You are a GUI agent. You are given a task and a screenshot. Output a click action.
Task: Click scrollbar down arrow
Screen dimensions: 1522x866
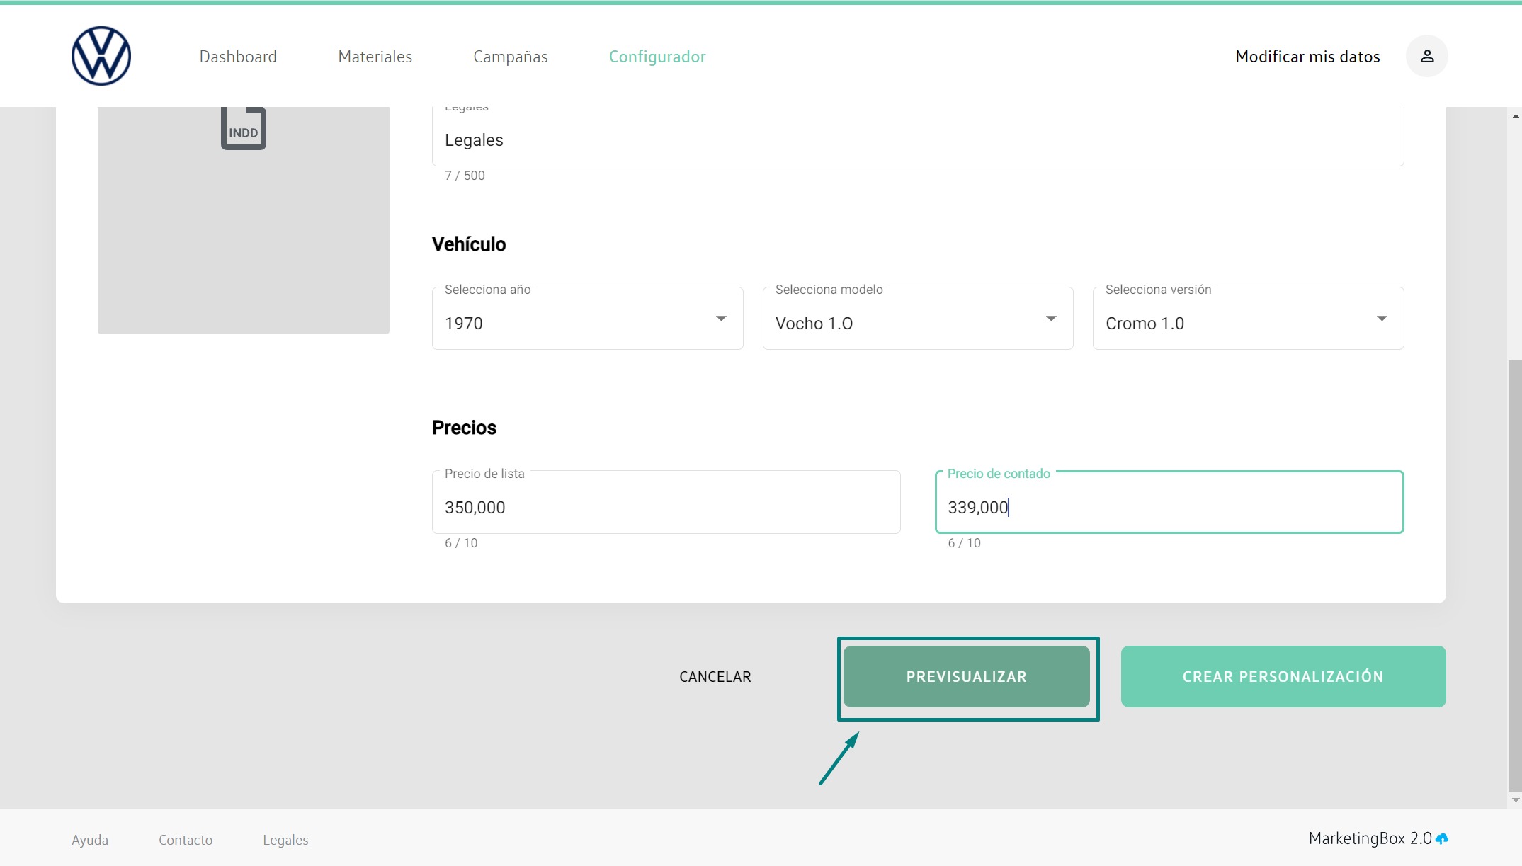pos(1515,800)
